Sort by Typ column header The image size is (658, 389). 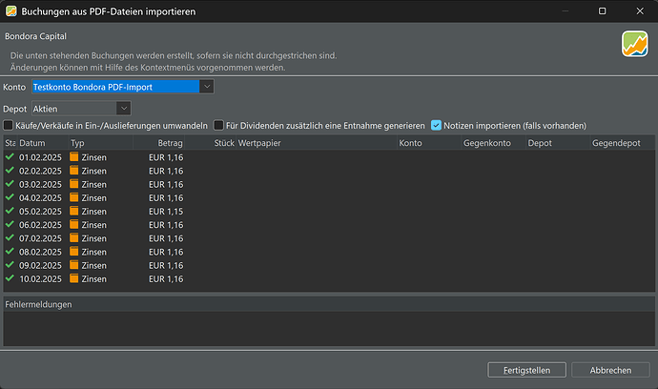[101, 143]
